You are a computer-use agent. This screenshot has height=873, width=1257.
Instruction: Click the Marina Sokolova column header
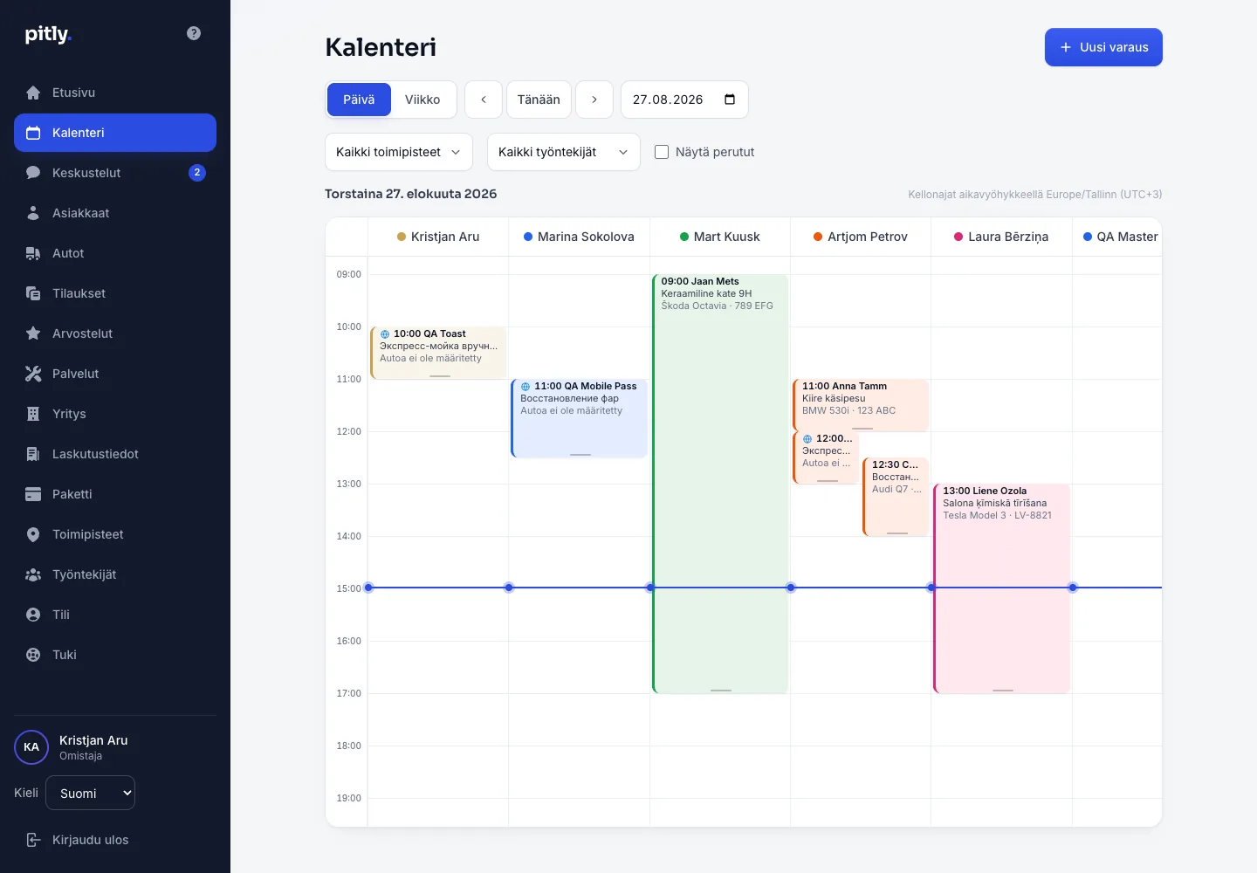pos(579,237)
